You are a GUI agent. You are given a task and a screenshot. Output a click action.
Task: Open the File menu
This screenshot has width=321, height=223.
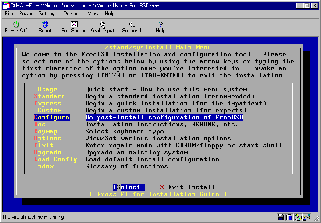(9, 14)
